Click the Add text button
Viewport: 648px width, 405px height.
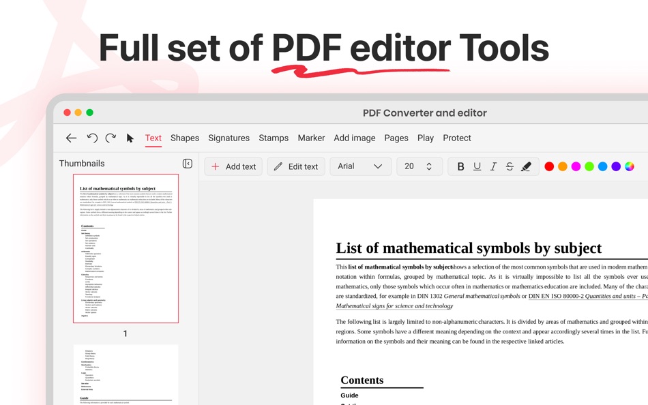(x=233, y=166)
